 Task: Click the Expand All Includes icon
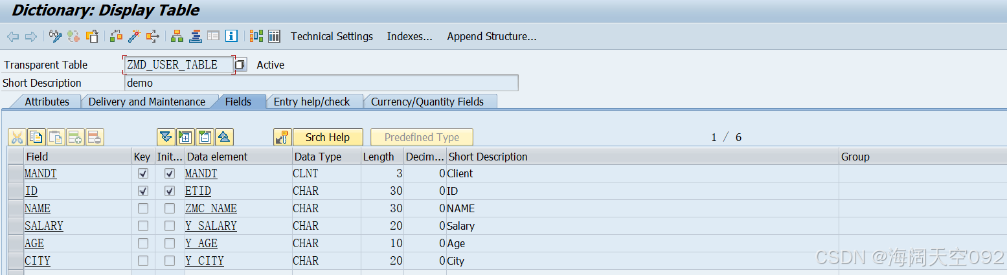pos(185,137)
